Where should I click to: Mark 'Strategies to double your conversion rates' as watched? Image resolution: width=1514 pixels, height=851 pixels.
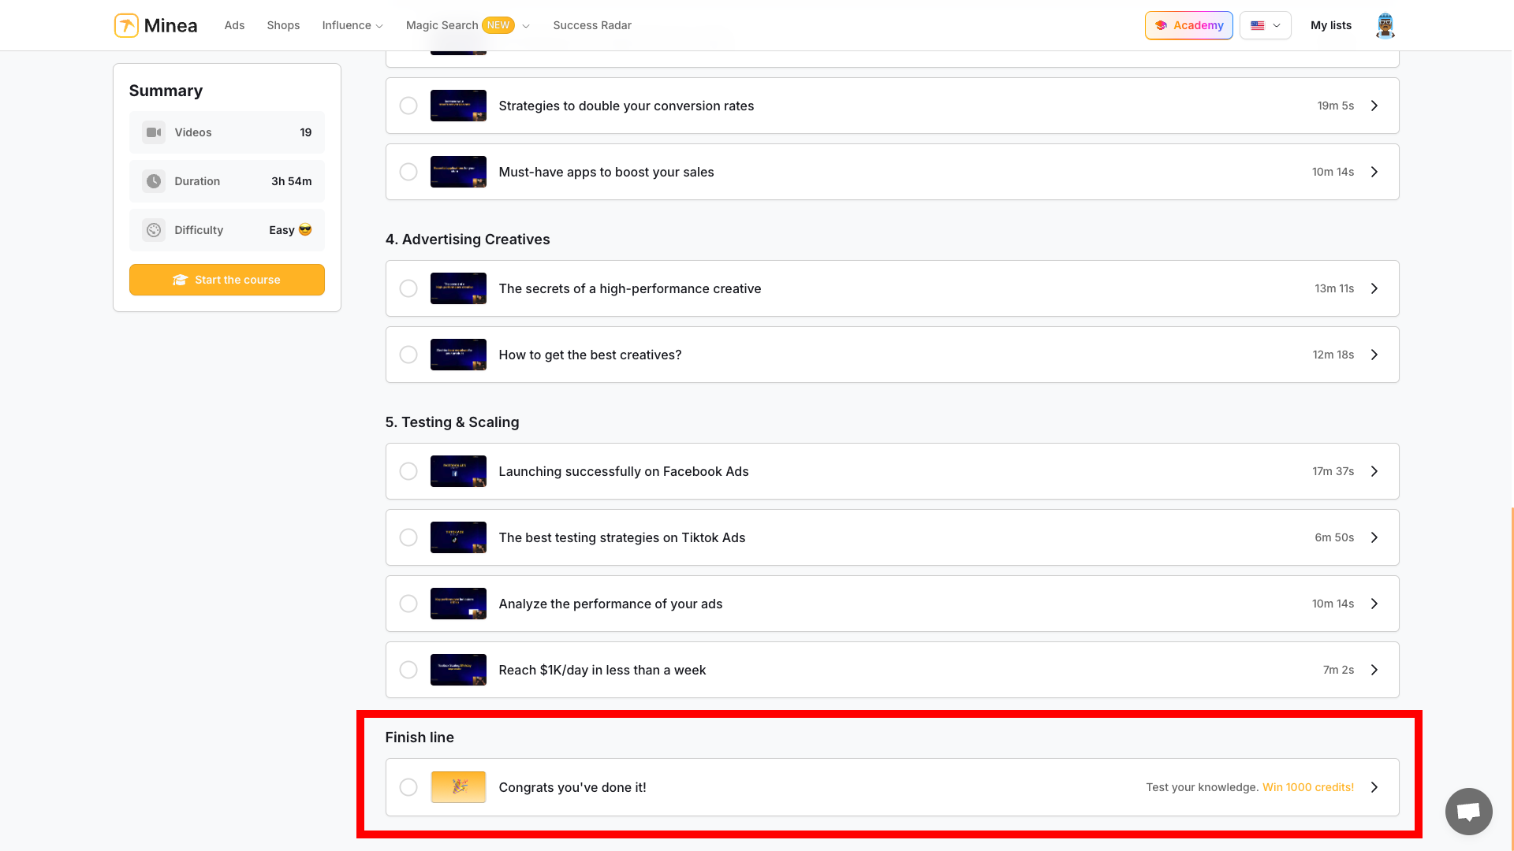408,105
